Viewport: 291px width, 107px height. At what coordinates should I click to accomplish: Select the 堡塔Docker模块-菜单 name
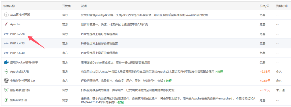[x=24, y=62]
